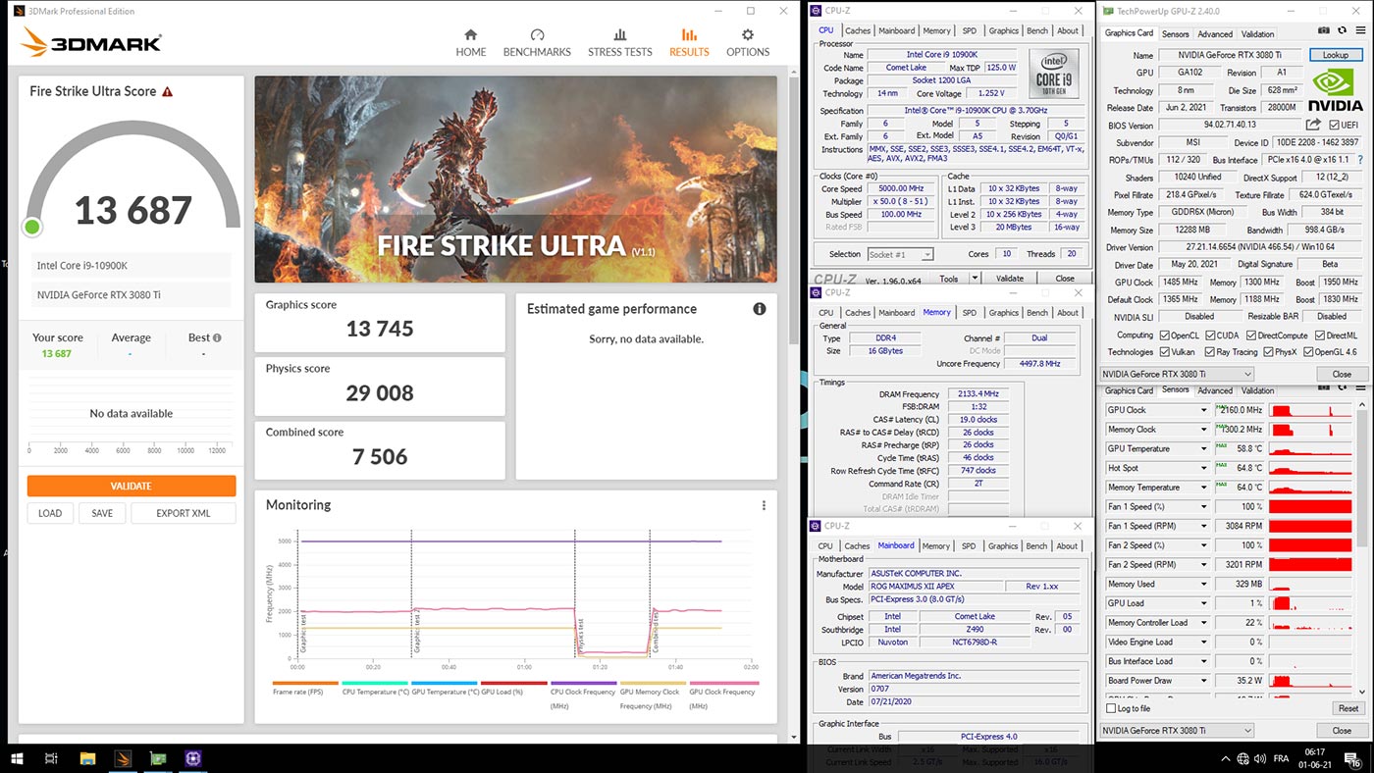
Task: Open File Explorer from the taskbar
Action: pyautogui.click(x=87, y=758)
